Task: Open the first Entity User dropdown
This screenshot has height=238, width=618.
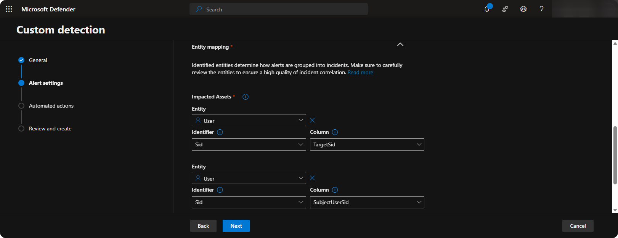Action: click(x=249, y=121)
